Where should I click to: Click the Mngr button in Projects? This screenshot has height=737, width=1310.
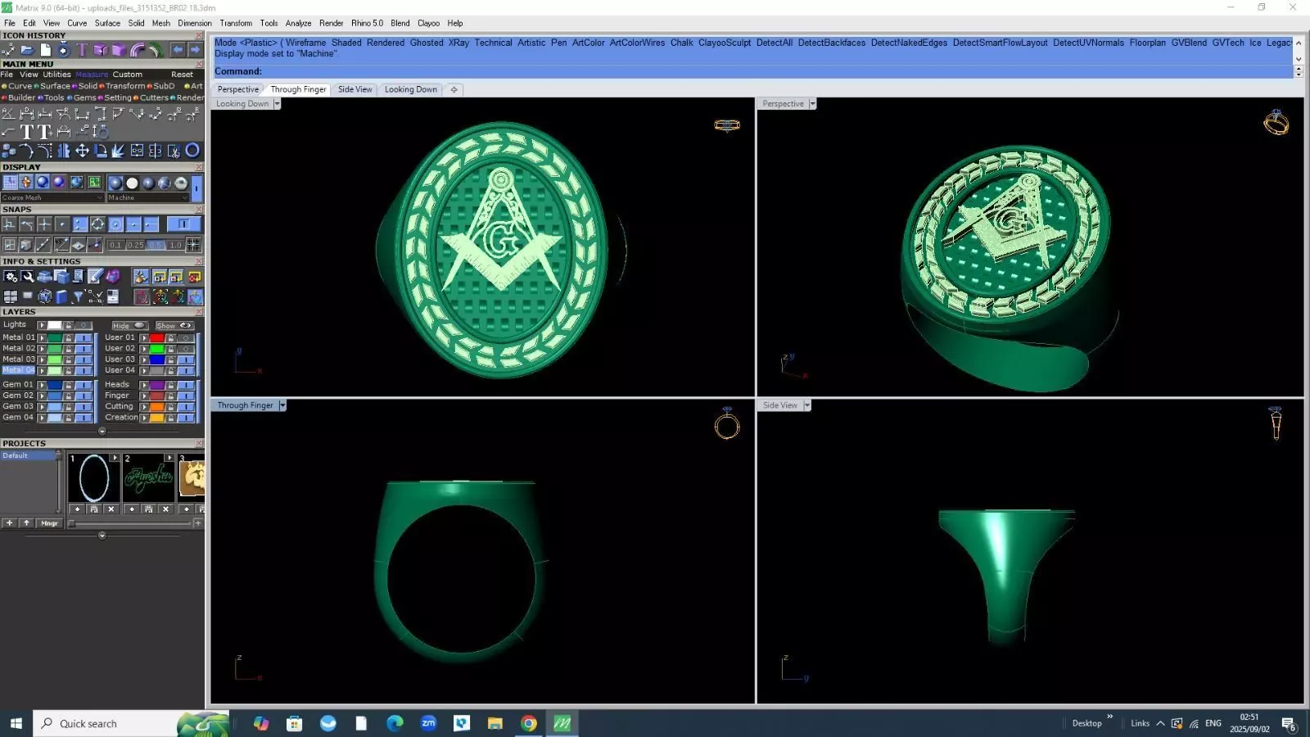pos(49,523)
